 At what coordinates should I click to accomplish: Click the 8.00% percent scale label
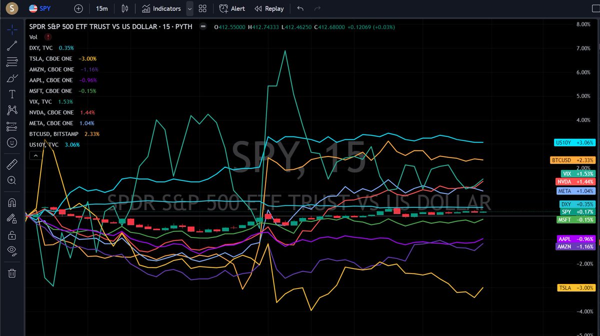pos(584,24)
